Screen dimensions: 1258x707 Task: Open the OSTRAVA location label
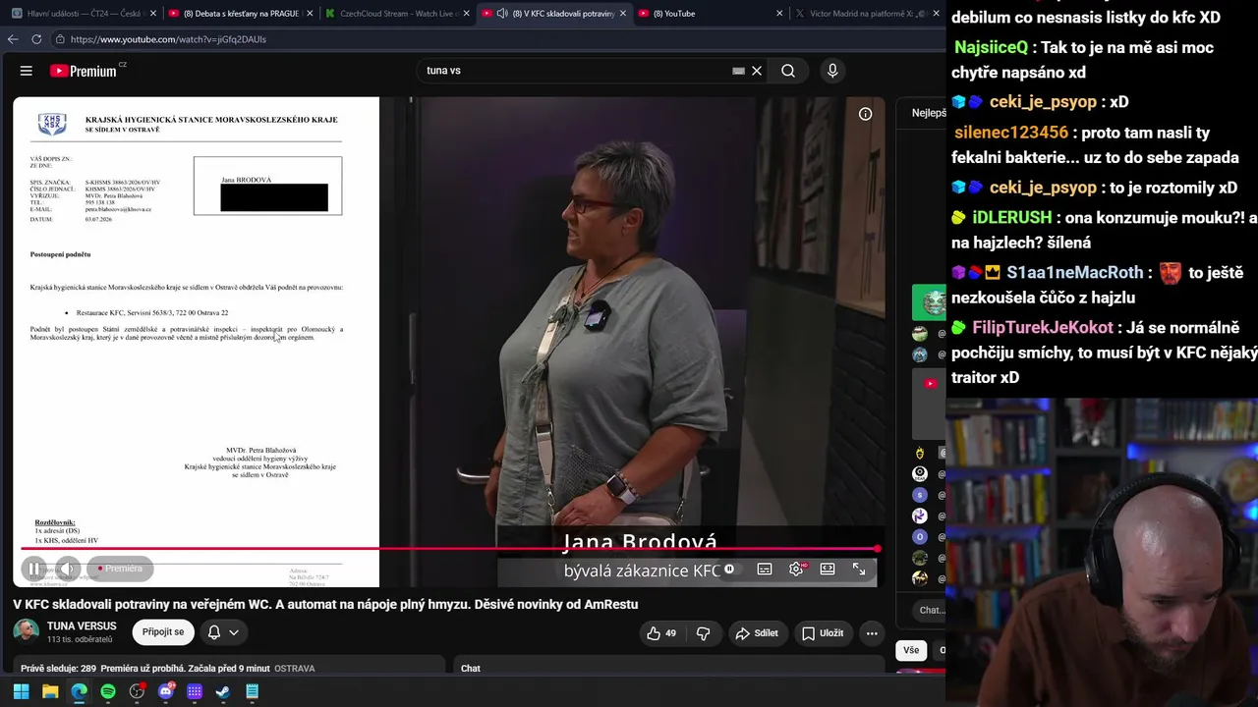[295, 669]
